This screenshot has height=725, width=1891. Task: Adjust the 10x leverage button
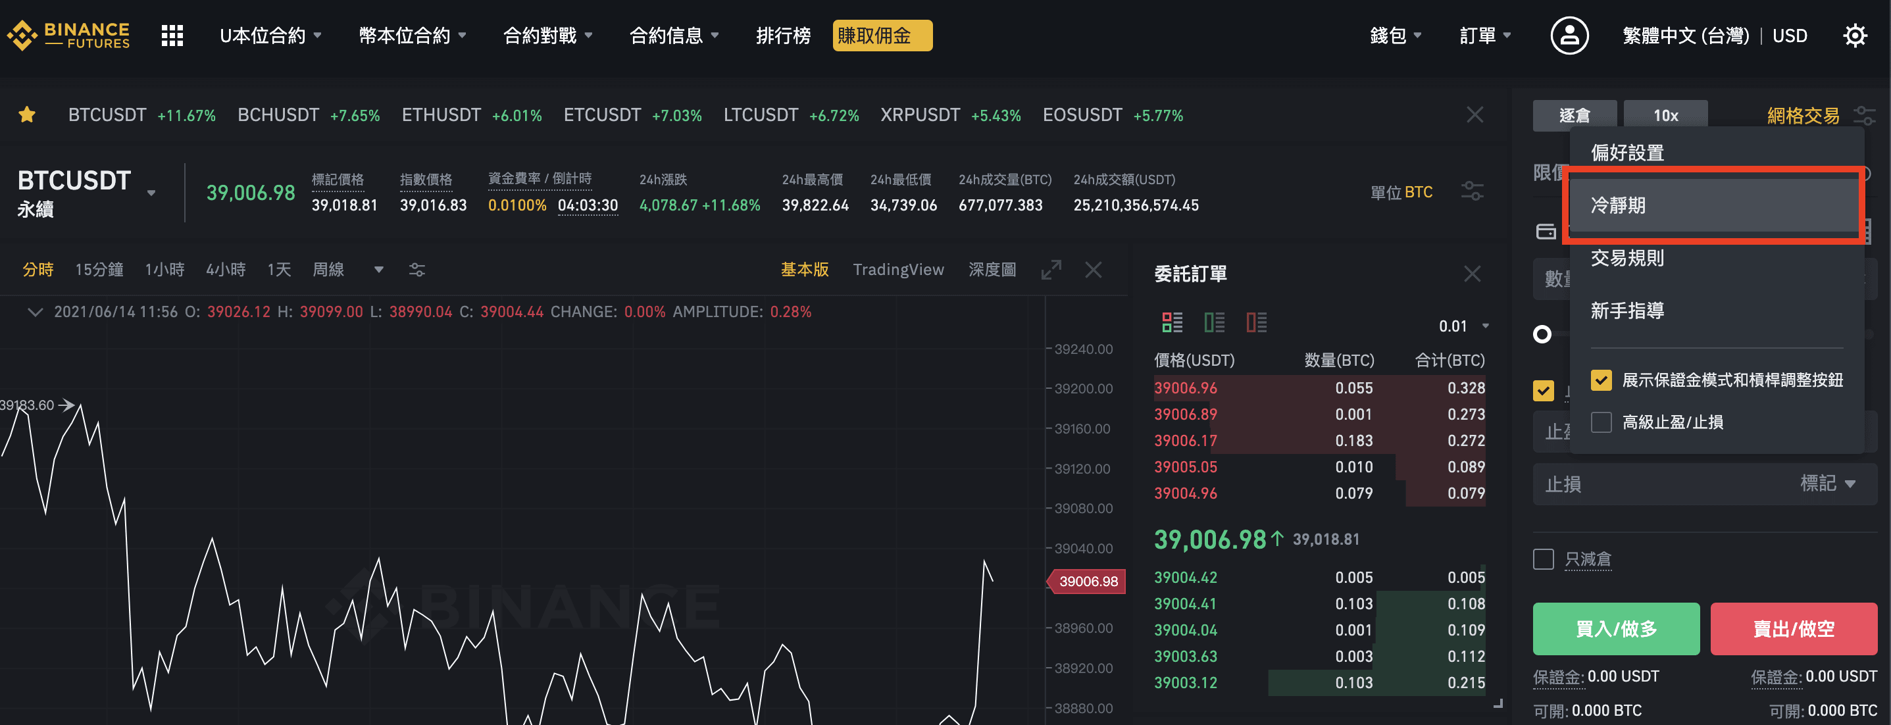pyautogui.click(x=1665, y=115)
